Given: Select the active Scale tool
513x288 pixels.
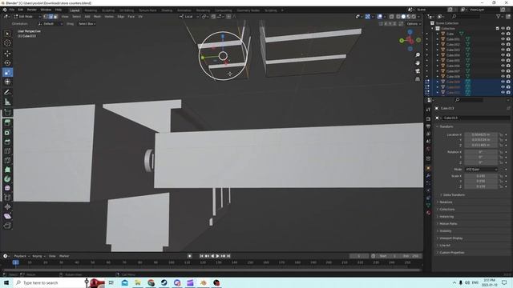Looking at the screenshot, I should click(7, 72).
